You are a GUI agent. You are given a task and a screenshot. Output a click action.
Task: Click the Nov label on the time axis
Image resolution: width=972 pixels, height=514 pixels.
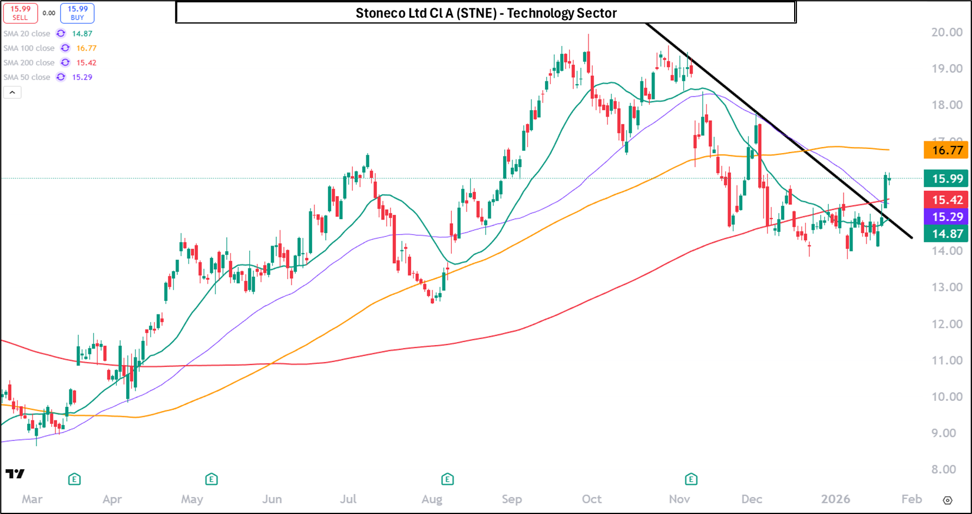click(x=679, y=499)
